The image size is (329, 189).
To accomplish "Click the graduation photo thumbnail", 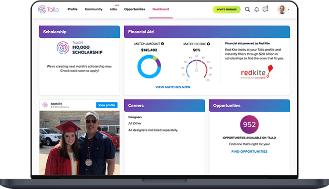I will pyautogui.click(x=80, y=143).
